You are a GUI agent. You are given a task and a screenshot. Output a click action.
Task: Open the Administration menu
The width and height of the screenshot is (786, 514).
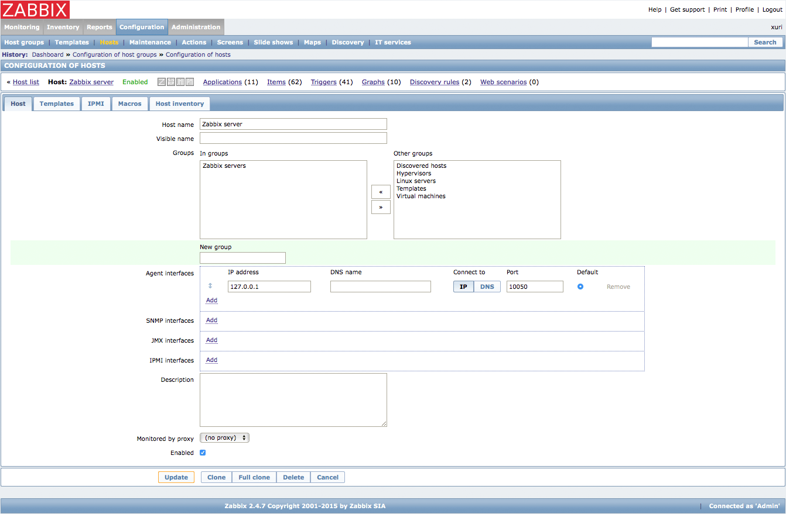(196, 27)
